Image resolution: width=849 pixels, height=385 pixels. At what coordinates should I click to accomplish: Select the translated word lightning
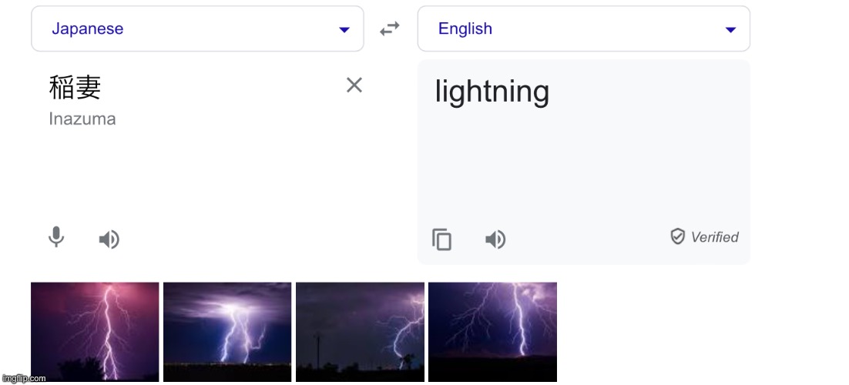(x=492, y=92)
